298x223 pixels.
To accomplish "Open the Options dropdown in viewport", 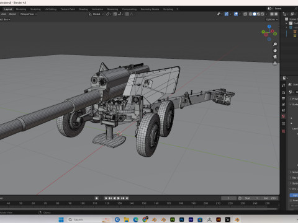I will (272, 19).
